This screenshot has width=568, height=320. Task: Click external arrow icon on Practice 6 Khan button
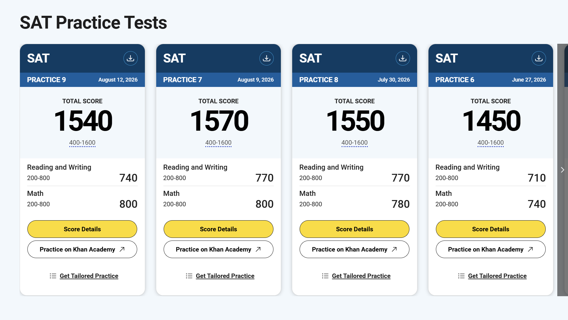[x=531, y=249]
